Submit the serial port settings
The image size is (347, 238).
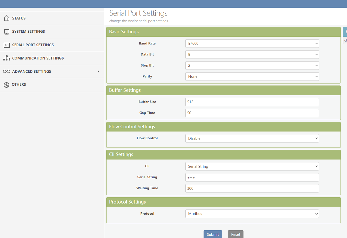pos(213,234)
